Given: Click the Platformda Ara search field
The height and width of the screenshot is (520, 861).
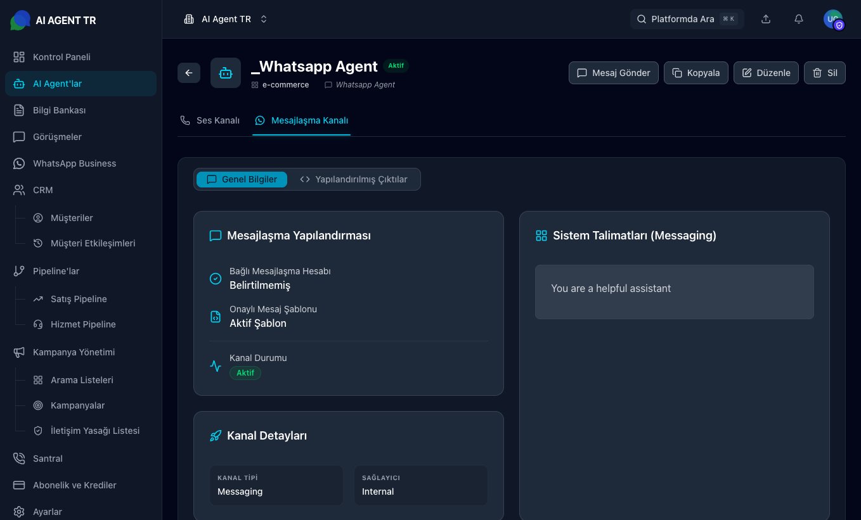Looking at the screenshot, I should point(687,19).
